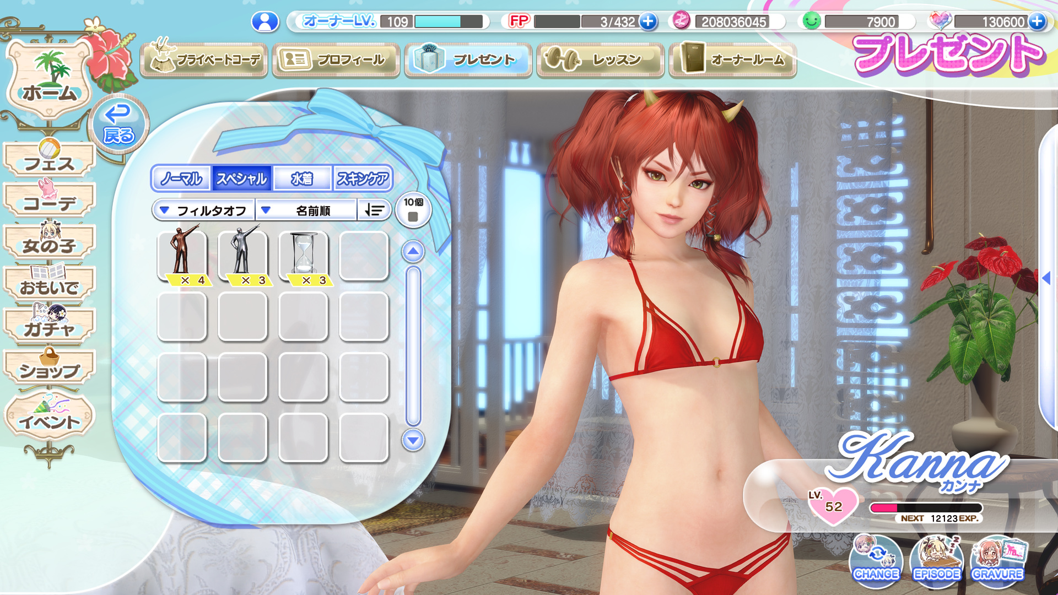
Task: Open the おもいで menu item
Action: point(49,283)
